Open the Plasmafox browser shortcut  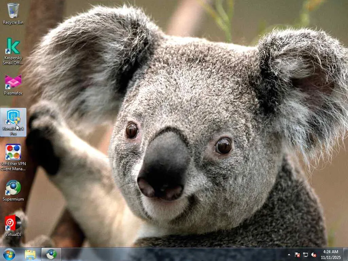click(x=13, y=85)
